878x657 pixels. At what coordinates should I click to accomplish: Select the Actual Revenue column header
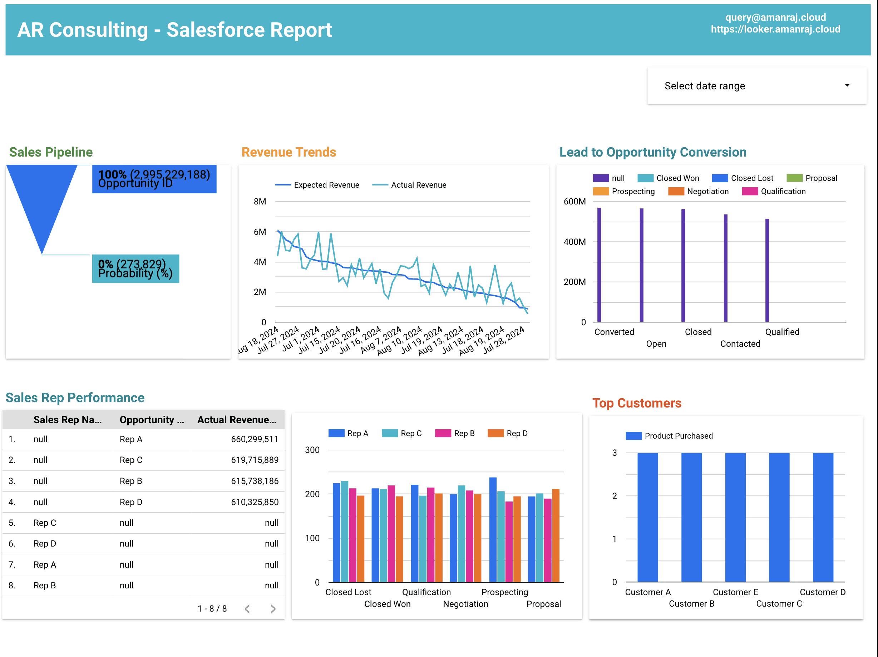(x=237, y=420)
